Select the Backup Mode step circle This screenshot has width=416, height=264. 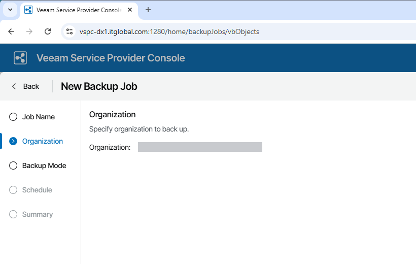click(13, 166)
